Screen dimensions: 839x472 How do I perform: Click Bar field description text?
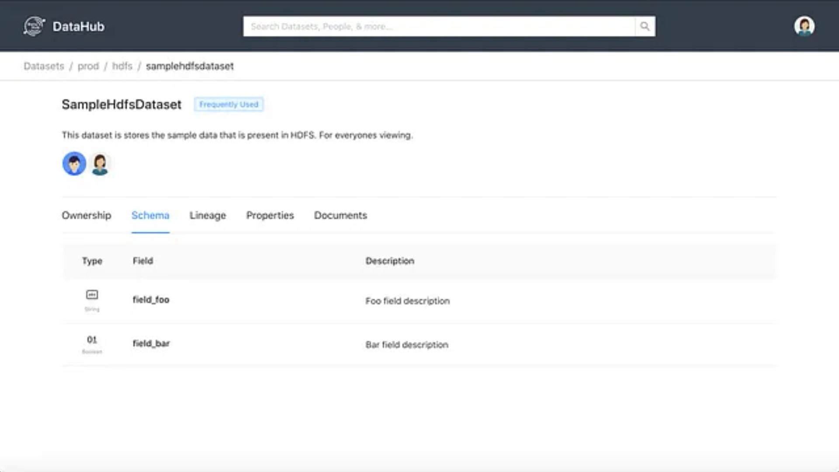pos(407,345)
